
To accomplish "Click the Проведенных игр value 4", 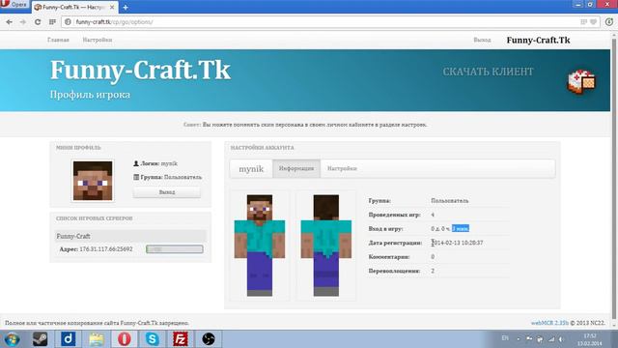I will (433, 215).
